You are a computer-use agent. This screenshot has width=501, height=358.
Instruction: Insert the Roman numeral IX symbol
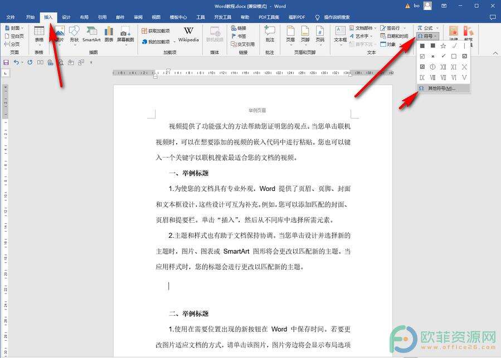pos(422,77)
